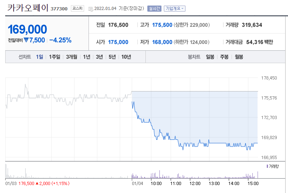The image size is (288, 193).
Task: Click the 175,576 axis label
Action: pyautogui.click(x=269, y=98)
